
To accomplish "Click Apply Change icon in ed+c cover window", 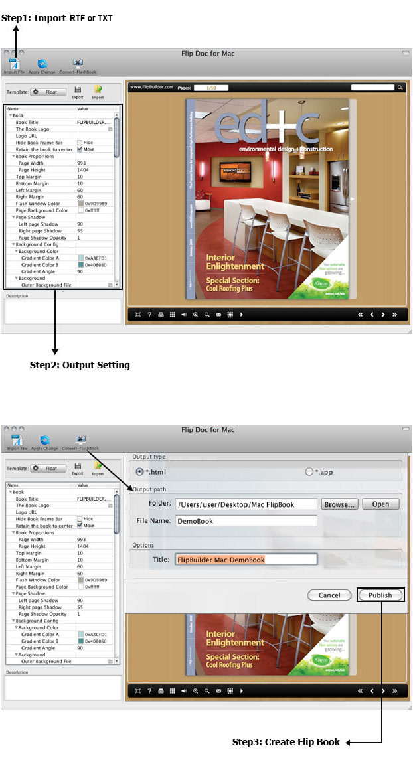I will pos(42,64).
